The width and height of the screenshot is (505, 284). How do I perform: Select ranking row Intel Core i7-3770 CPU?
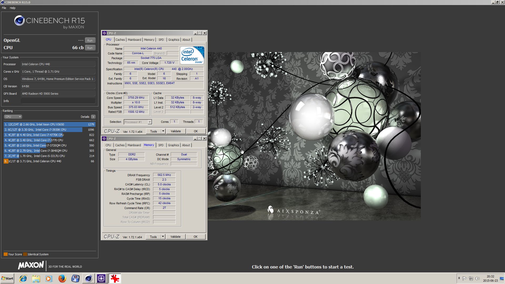(49, 140)
